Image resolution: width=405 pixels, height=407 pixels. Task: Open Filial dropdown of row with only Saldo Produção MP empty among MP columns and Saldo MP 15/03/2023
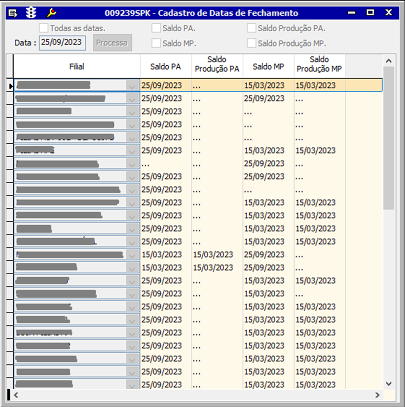click(x=132, y=293)
